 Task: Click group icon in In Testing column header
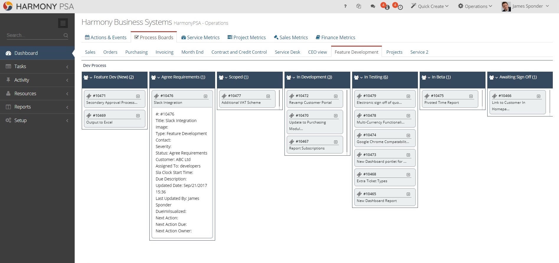356,77
